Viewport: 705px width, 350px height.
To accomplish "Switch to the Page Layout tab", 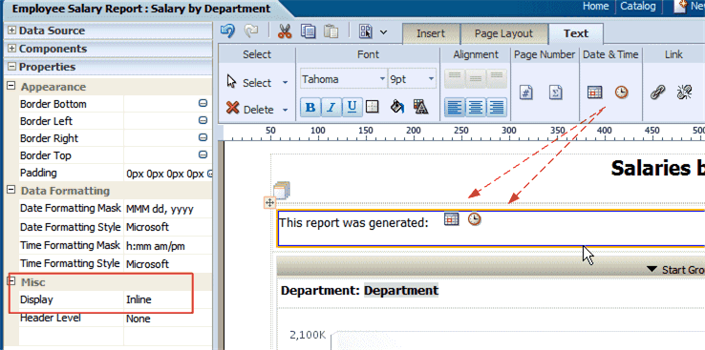I will tap(504, 33).
